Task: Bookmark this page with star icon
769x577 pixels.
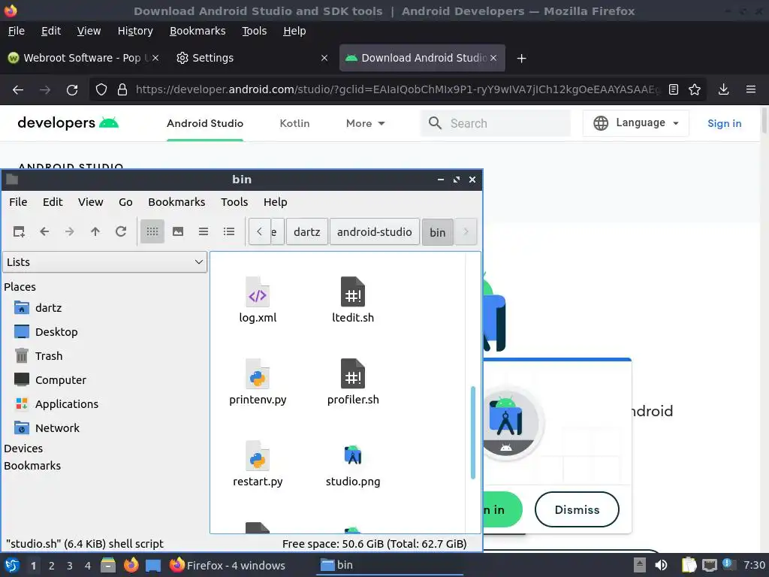Action: point(695,89)
